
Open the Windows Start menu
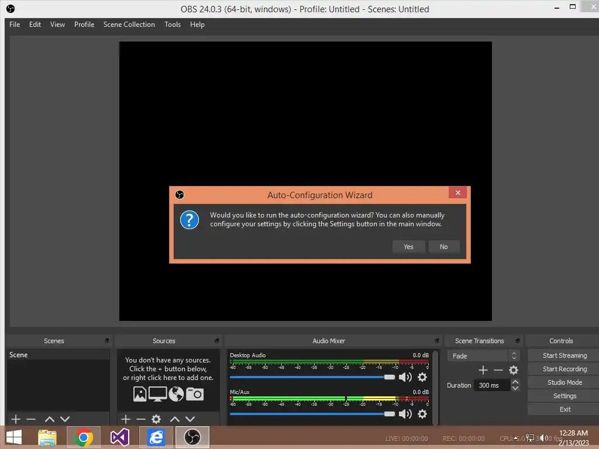pos(14,437)
